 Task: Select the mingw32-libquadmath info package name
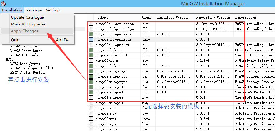[113, 40]
